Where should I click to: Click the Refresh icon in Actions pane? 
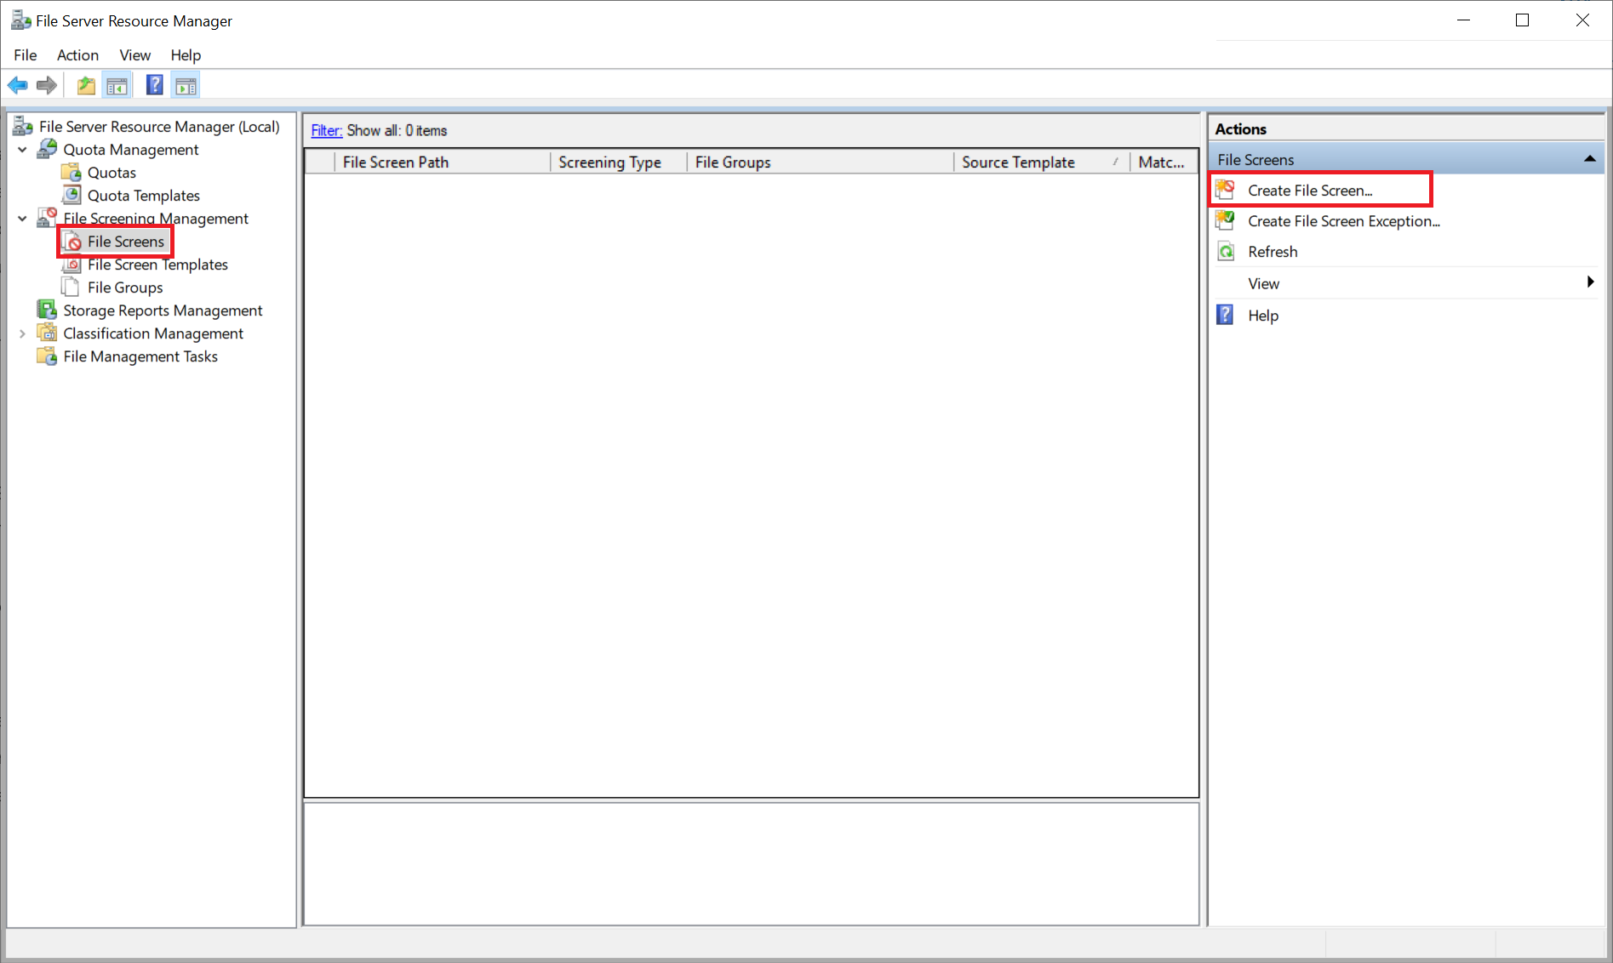pyautogui.click(x=1226, y=251)
